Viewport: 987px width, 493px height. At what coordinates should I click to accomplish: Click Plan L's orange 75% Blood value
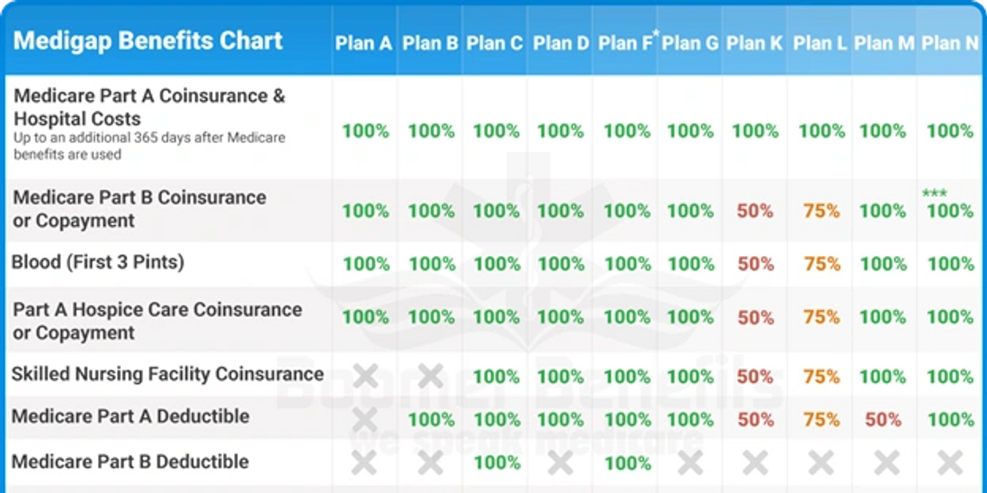click(821, 263)
